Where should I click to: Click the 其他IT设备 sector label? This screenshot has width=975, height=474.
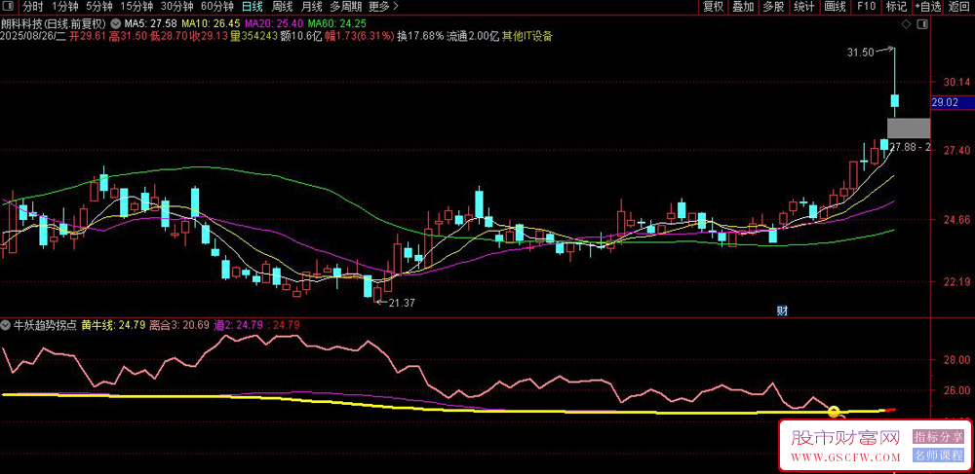pyautogui.click(x=527, y=36)
